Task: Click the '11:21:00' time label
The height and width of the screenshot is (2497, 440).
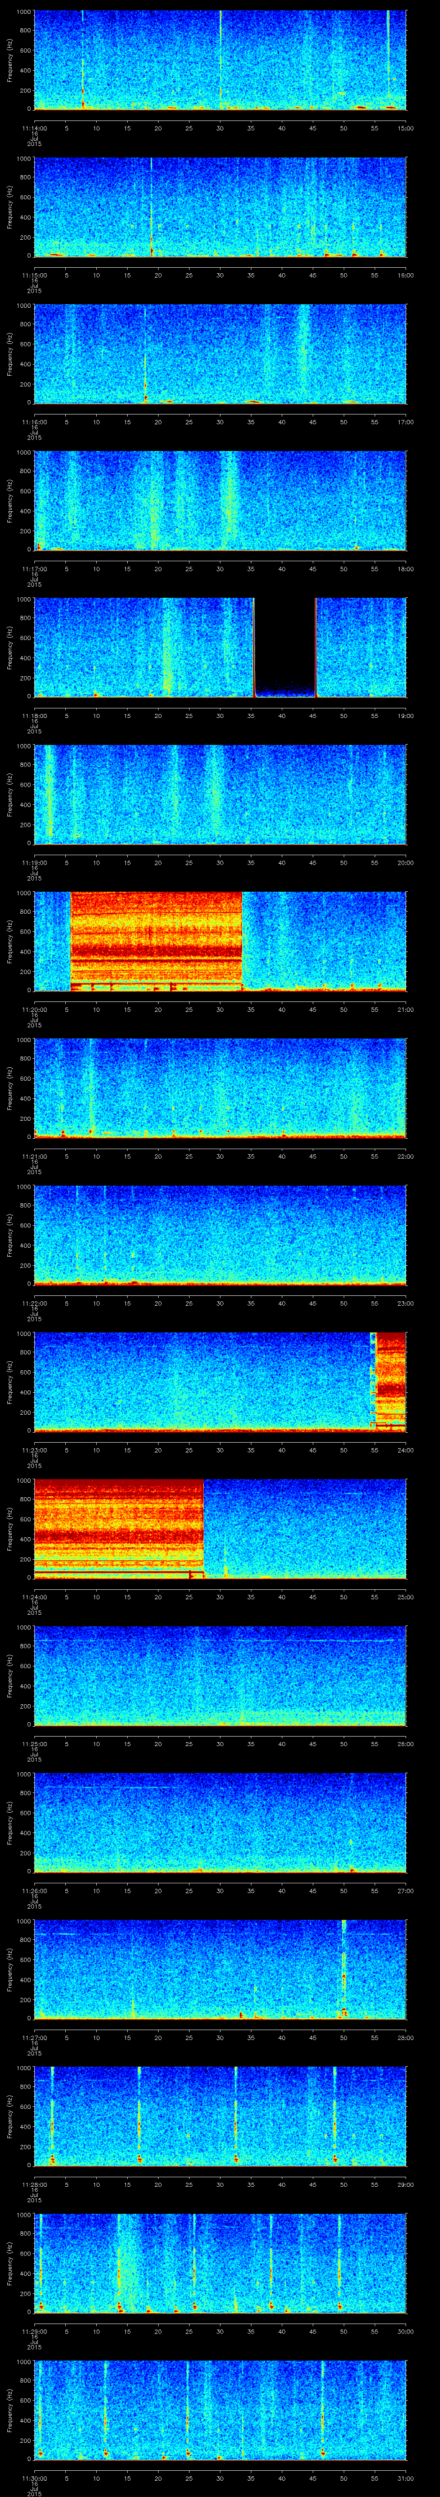Action: pos(35,1156)
